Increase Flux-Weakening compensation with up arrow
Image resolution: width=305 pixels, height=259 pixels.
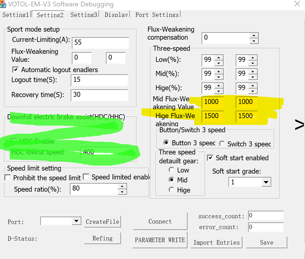point(254,35)
